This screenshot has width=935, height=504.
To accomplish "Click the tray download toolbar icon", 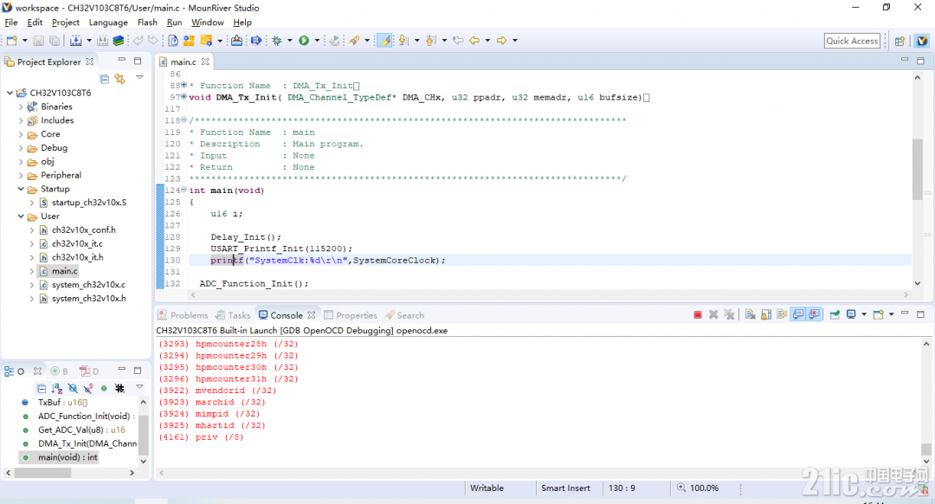I will tap(236, 41).
